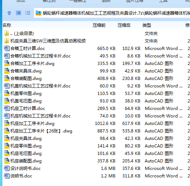This screenshot has width=190, height=186.
Task: Select folder 机座夹具三维SW三维图及仿真动画视频
Action: pos(48,41)
